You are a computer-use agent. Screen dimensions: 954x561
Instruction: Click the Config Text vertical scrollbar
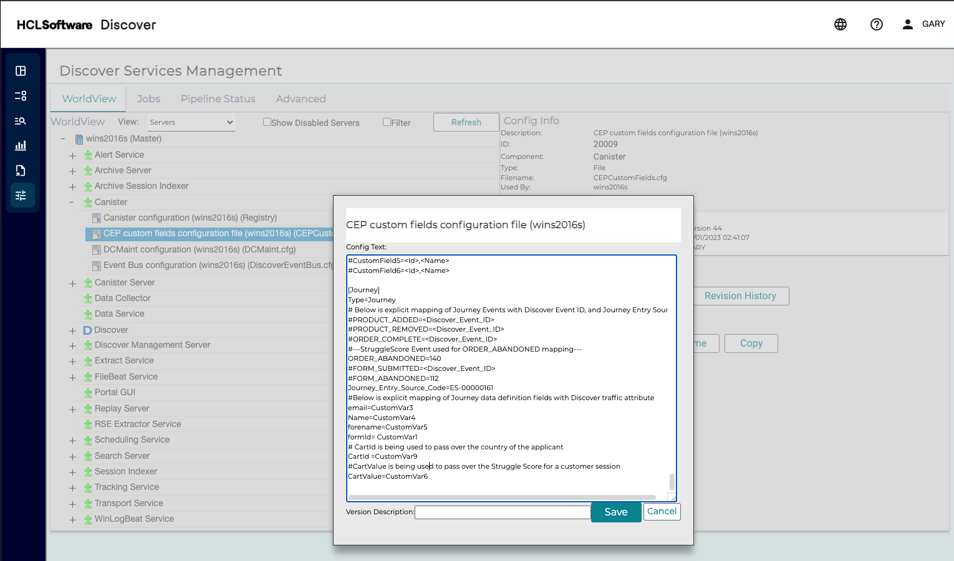(x=672, y=481)
